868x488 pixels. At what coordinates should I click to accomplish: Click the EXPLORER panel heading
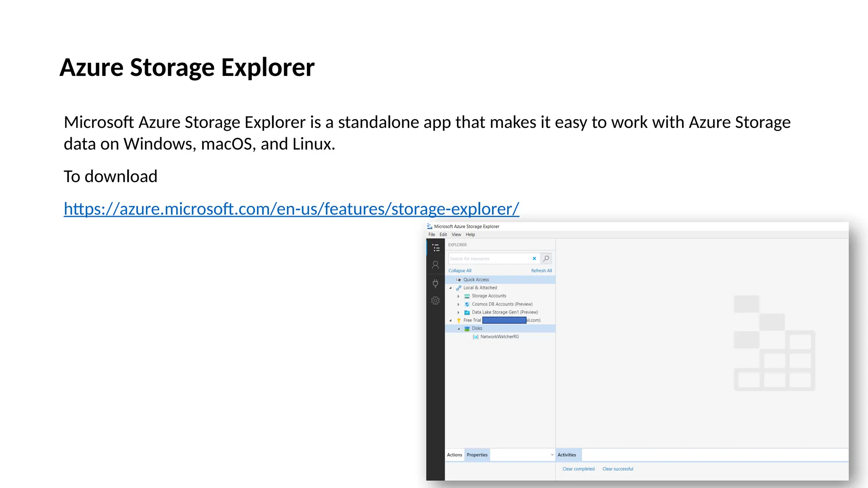457,245
